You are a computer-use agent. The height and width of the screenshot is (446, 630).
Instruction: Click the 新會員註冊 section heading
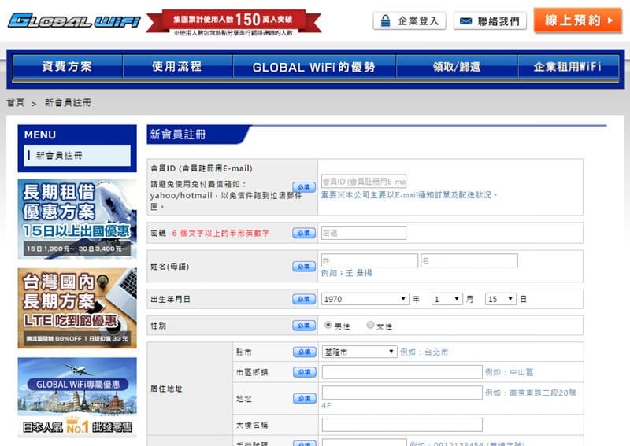click(178, 134)
